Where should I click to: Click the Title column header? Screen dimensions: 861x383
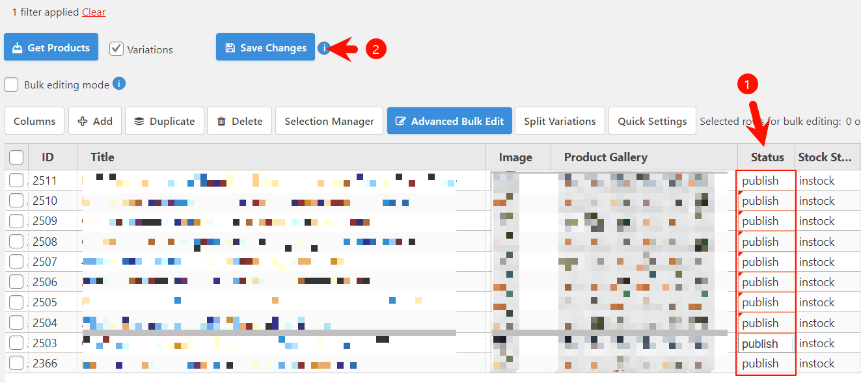coord(102,157)
